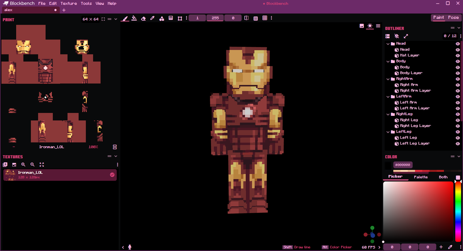This screenshot has width=463, height=251.
Task: Click the player model icon at bottom left
Action: [x=130, y=247]
